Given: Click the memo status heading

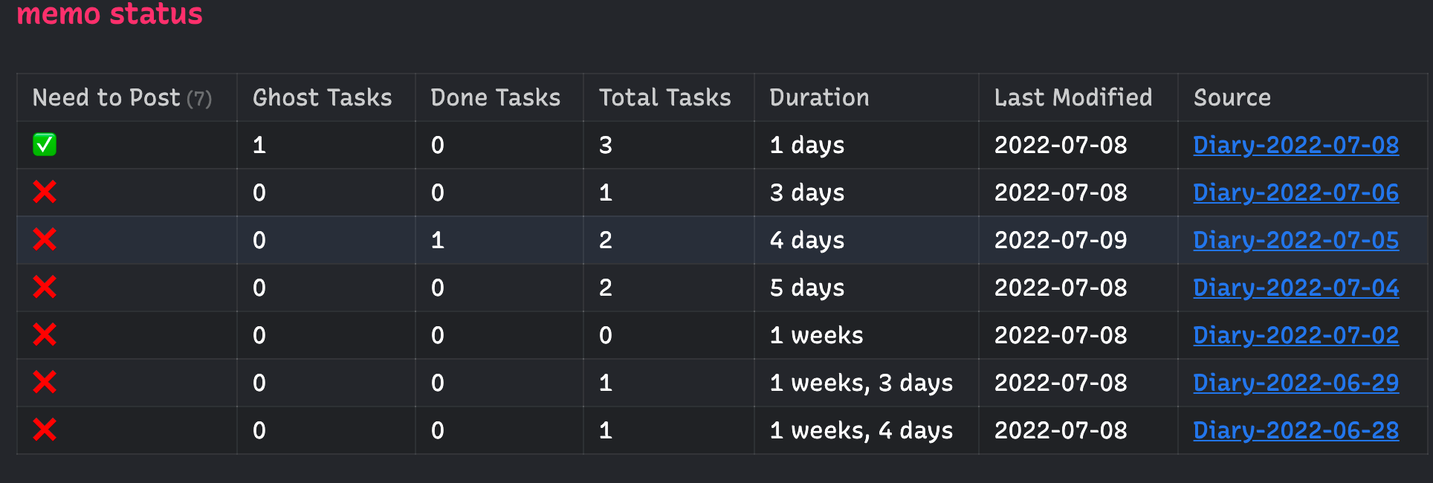Looking at the screenshot, I should (x=109, y=13).
